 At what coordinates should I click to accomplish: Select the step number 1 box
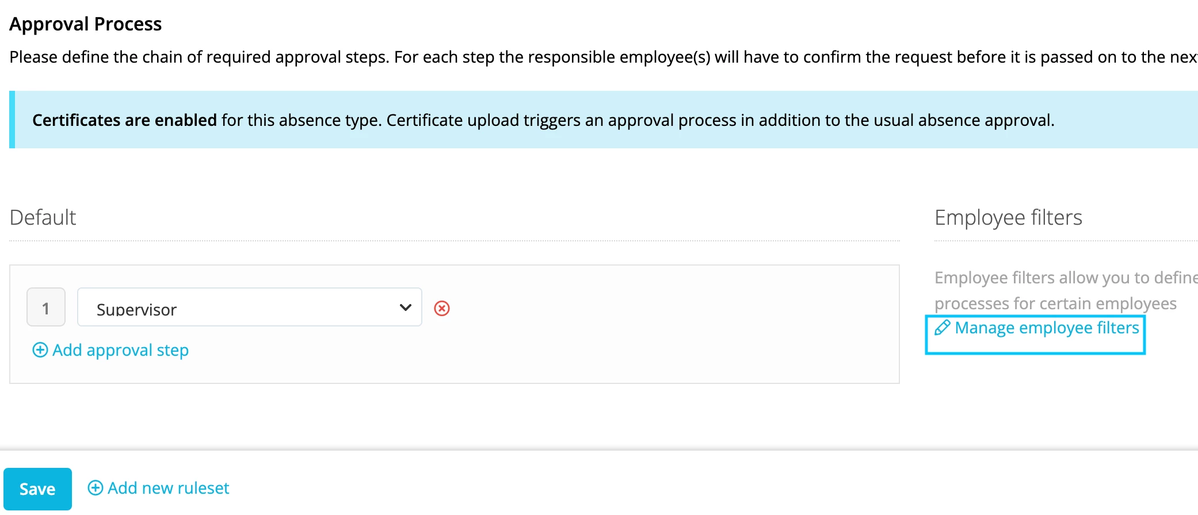(x=46, y=308)
